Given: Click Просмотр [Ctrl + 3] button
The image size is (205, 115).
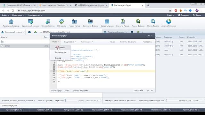Looking at the screenshot, I should click(15, 110).
